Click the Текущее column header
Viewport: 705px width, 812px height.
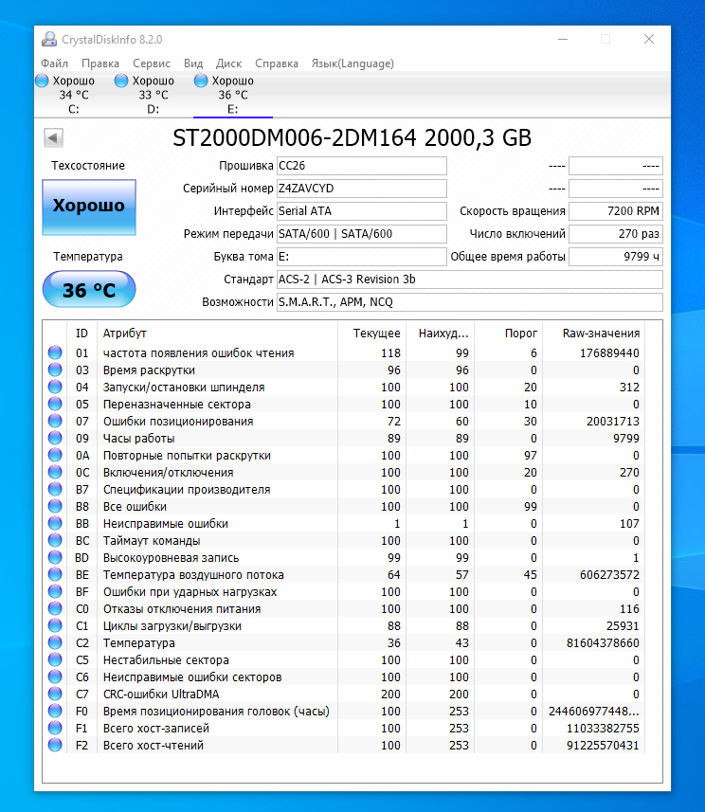click(371, 333)
